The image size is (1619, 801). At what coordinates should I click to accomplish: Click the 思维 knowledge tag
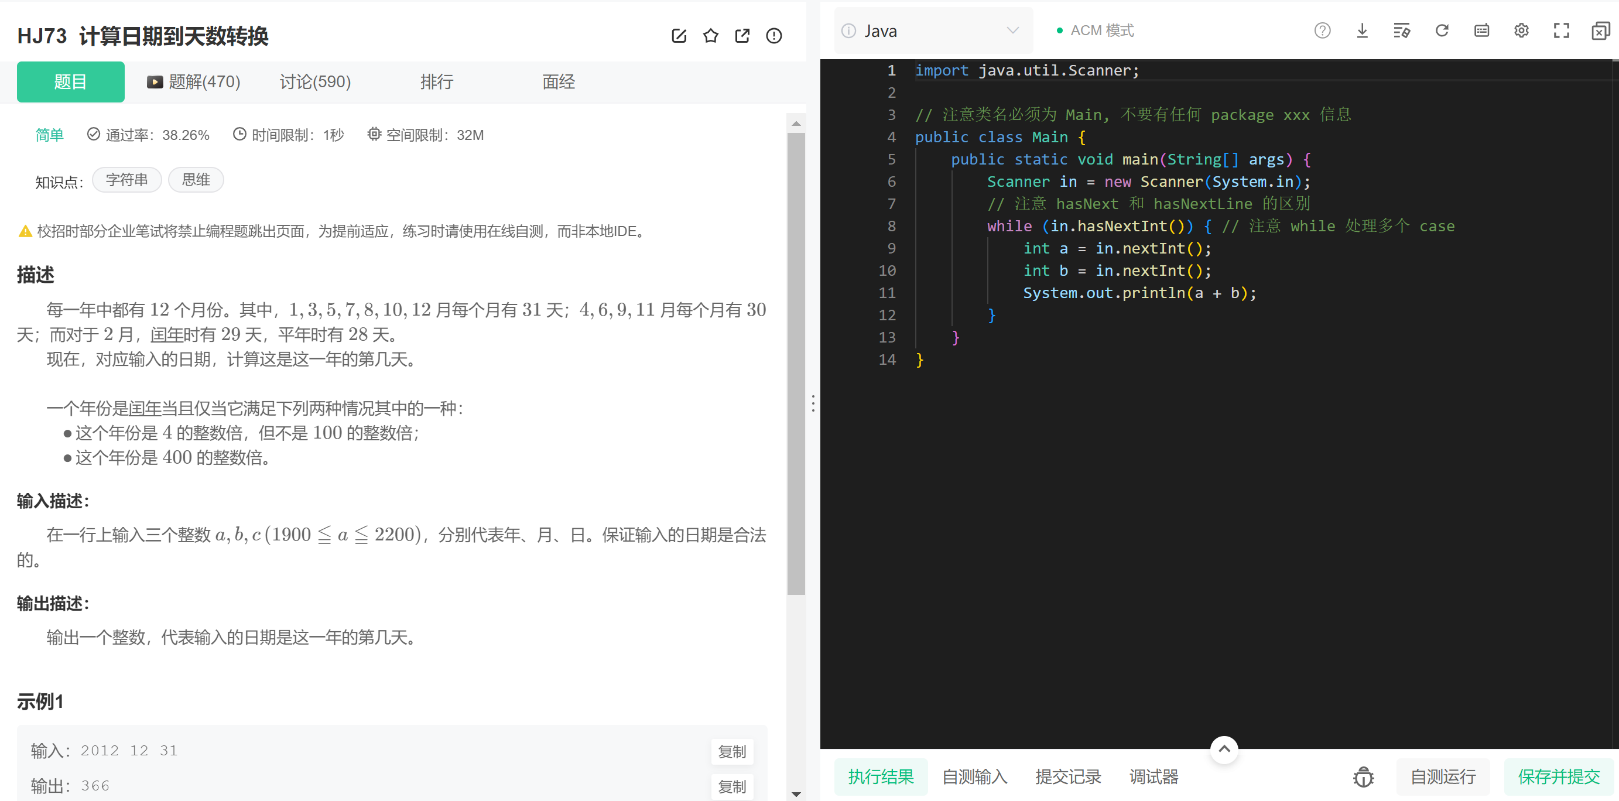(x=196, y=180)
